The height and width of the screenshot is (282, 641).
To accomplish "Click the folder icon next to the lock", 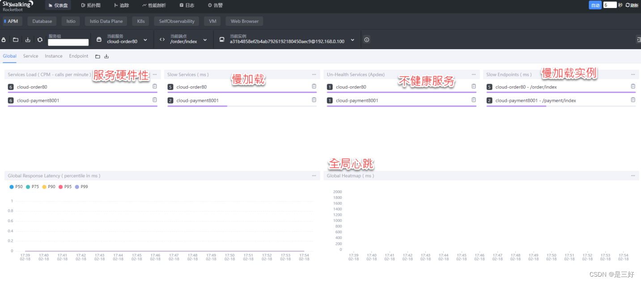I will (x=16, y=40).
